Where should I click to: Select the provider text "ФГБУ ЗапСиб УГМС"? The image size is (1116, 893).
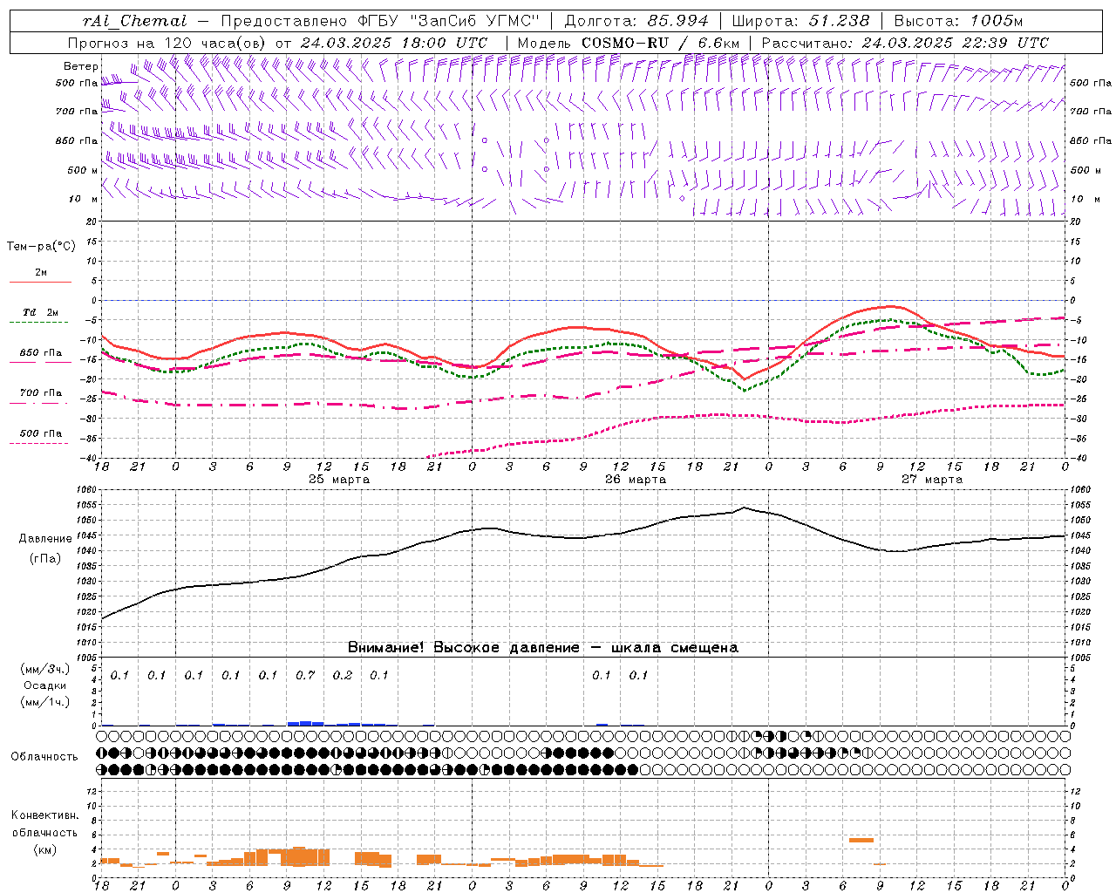pyautogui.click(x=448, y=21)
